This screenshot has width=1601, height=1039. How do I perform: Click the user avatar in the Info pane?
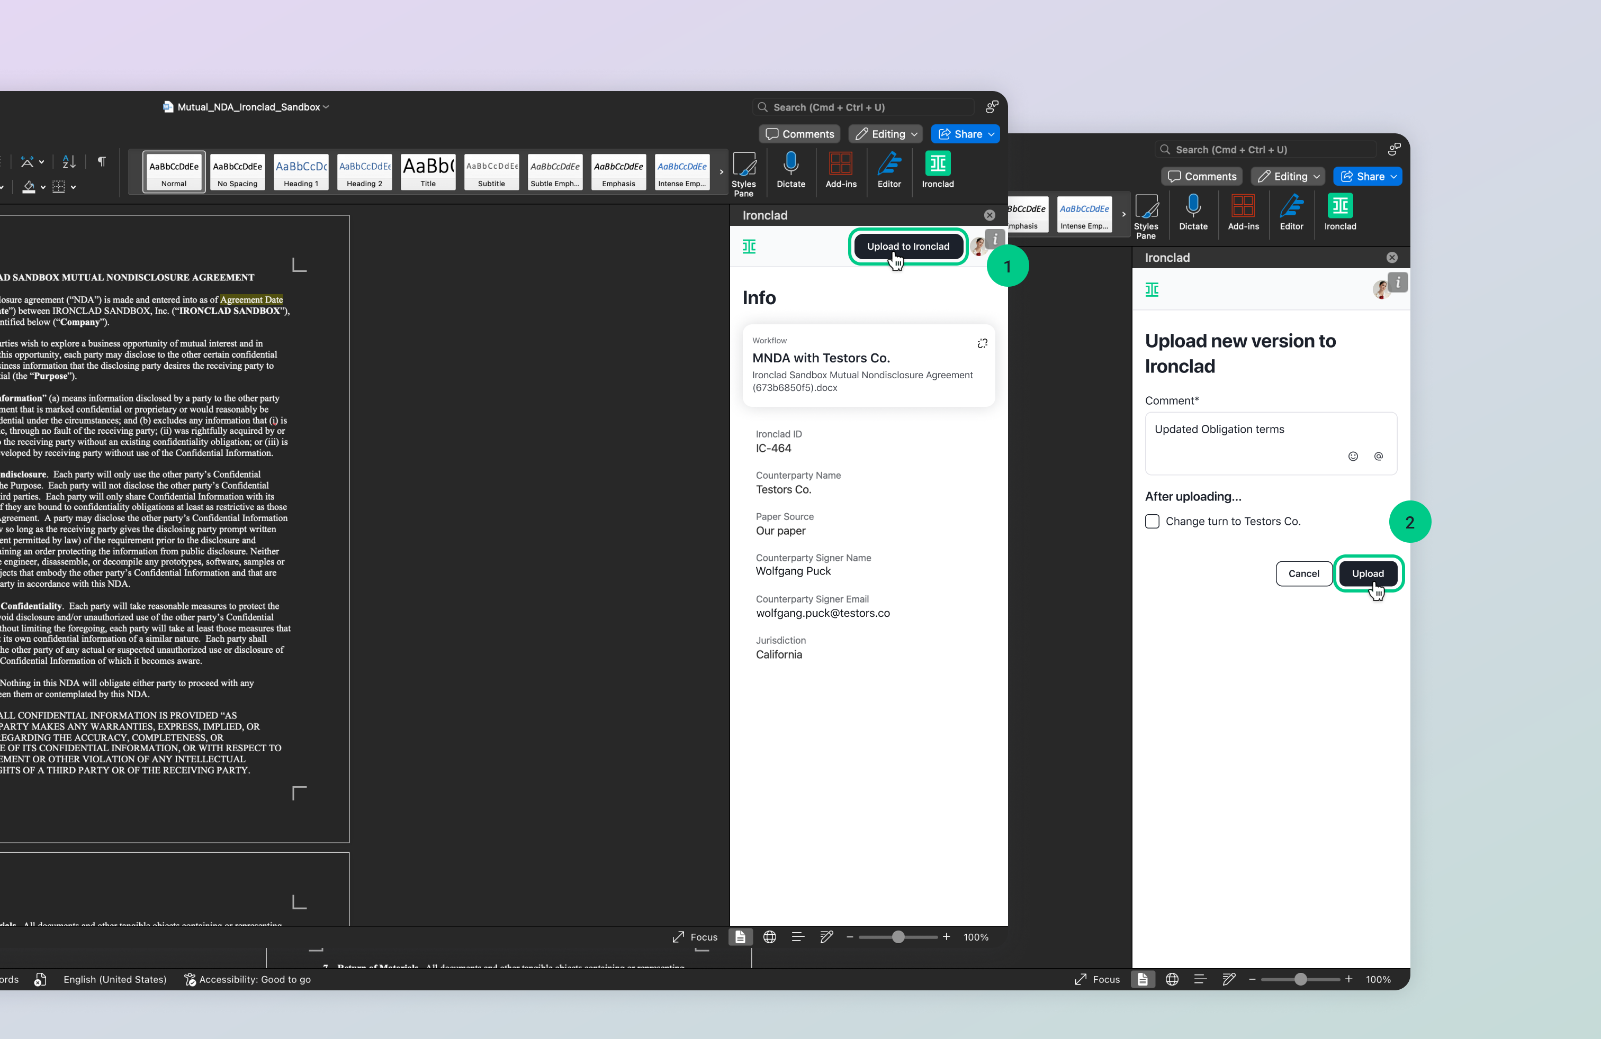[x=979, y=247]
